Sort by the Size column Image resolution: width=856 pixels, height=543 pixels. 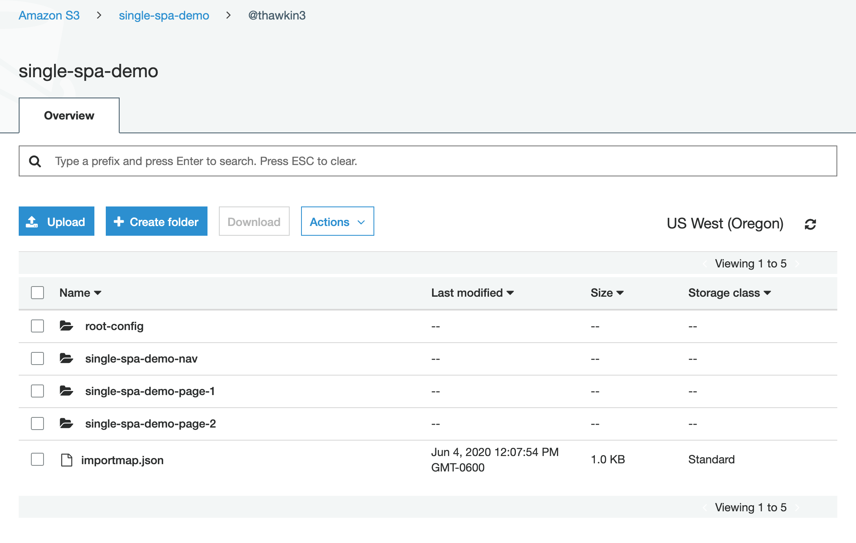coord(607,293)
